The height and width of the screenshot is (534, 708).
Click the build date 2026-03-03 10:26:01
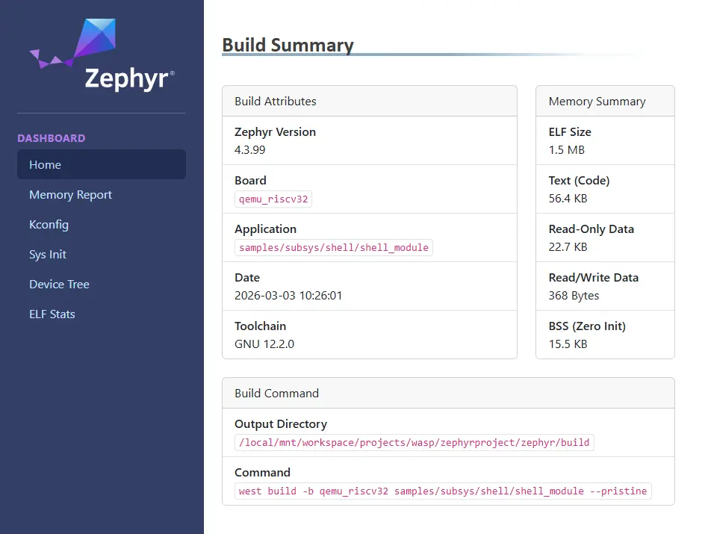click(x=288, y=295)
